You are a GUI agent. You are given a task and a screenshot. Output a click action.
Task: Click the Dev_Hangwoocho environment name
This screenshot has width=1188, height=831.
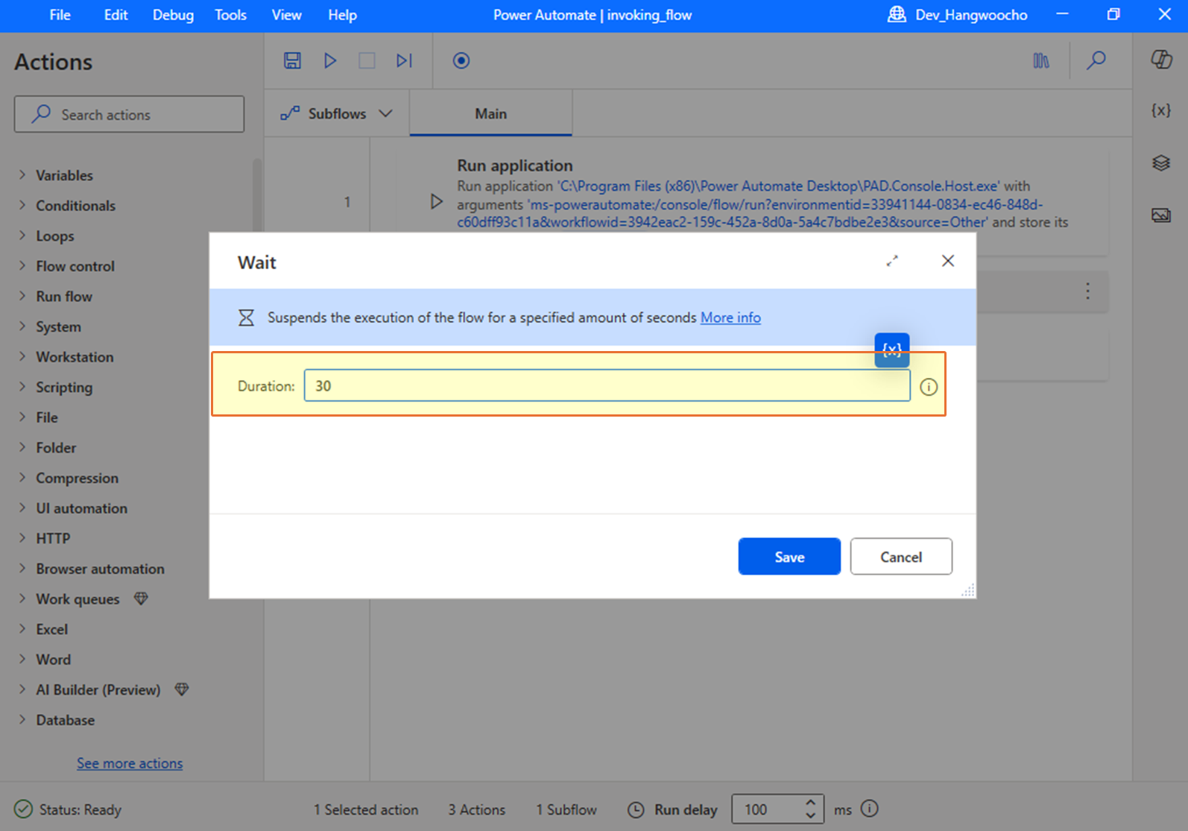click(x=971, y=15)
